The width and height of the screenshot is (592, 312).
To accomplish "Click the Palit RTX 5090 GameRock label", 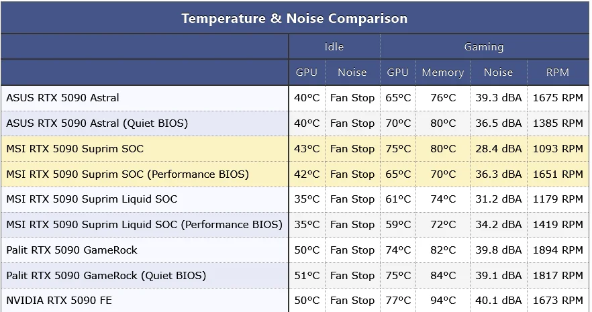I will click(x=72, y=250).
